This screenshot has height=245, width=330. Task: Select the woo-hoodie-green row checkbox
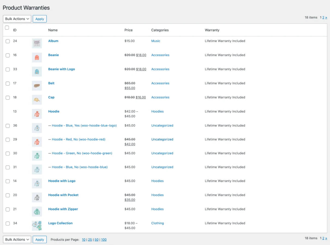pos(8,154)
